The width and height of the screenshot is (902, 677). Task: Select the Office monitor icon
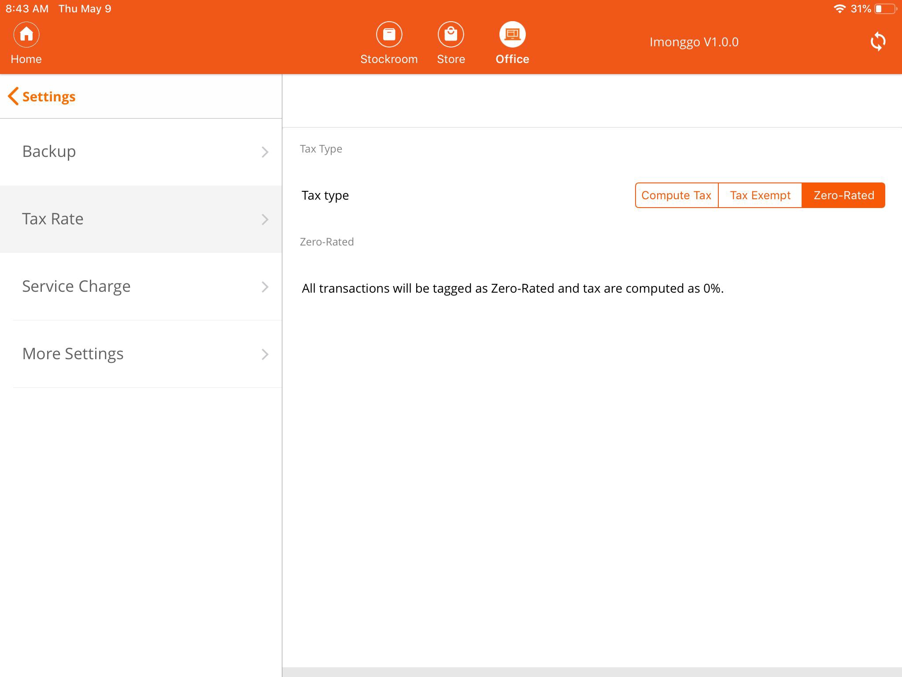point(512,34)
